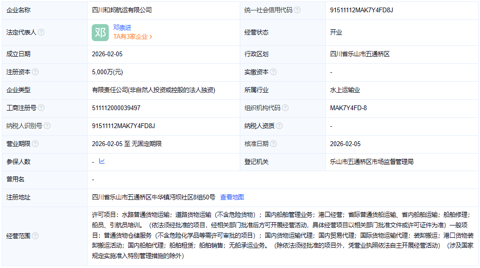Click help icon next to 工商注册号
The width and height of the screenshot is (480, 268).
click(x=41, y=108)
